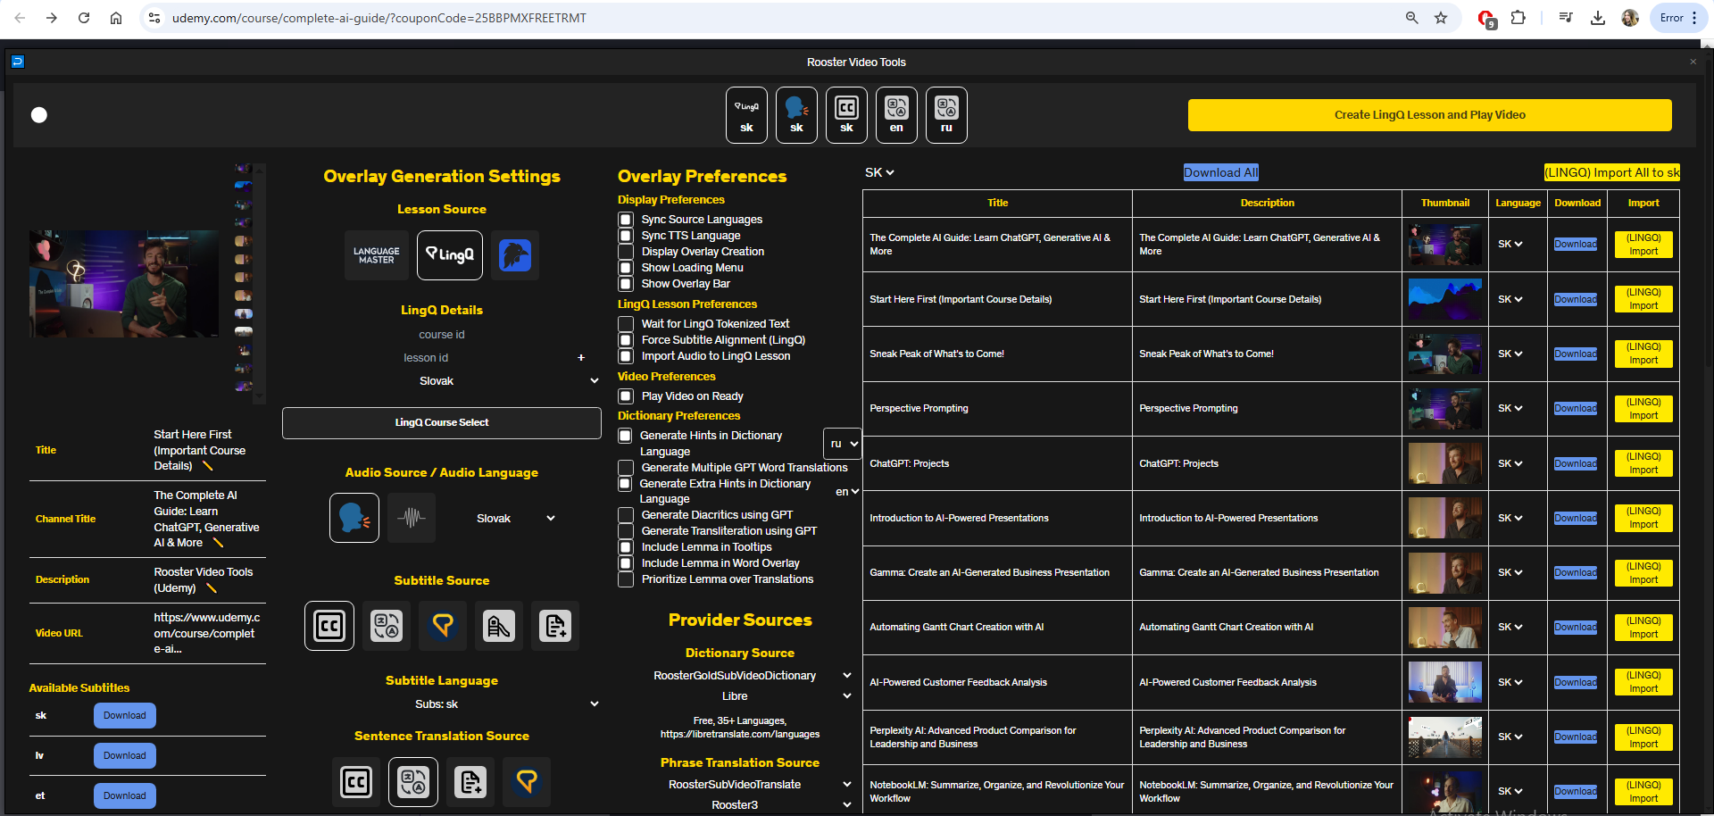Select the add-document subtitle source icon
1714x816 pixels.
[555, 626]
